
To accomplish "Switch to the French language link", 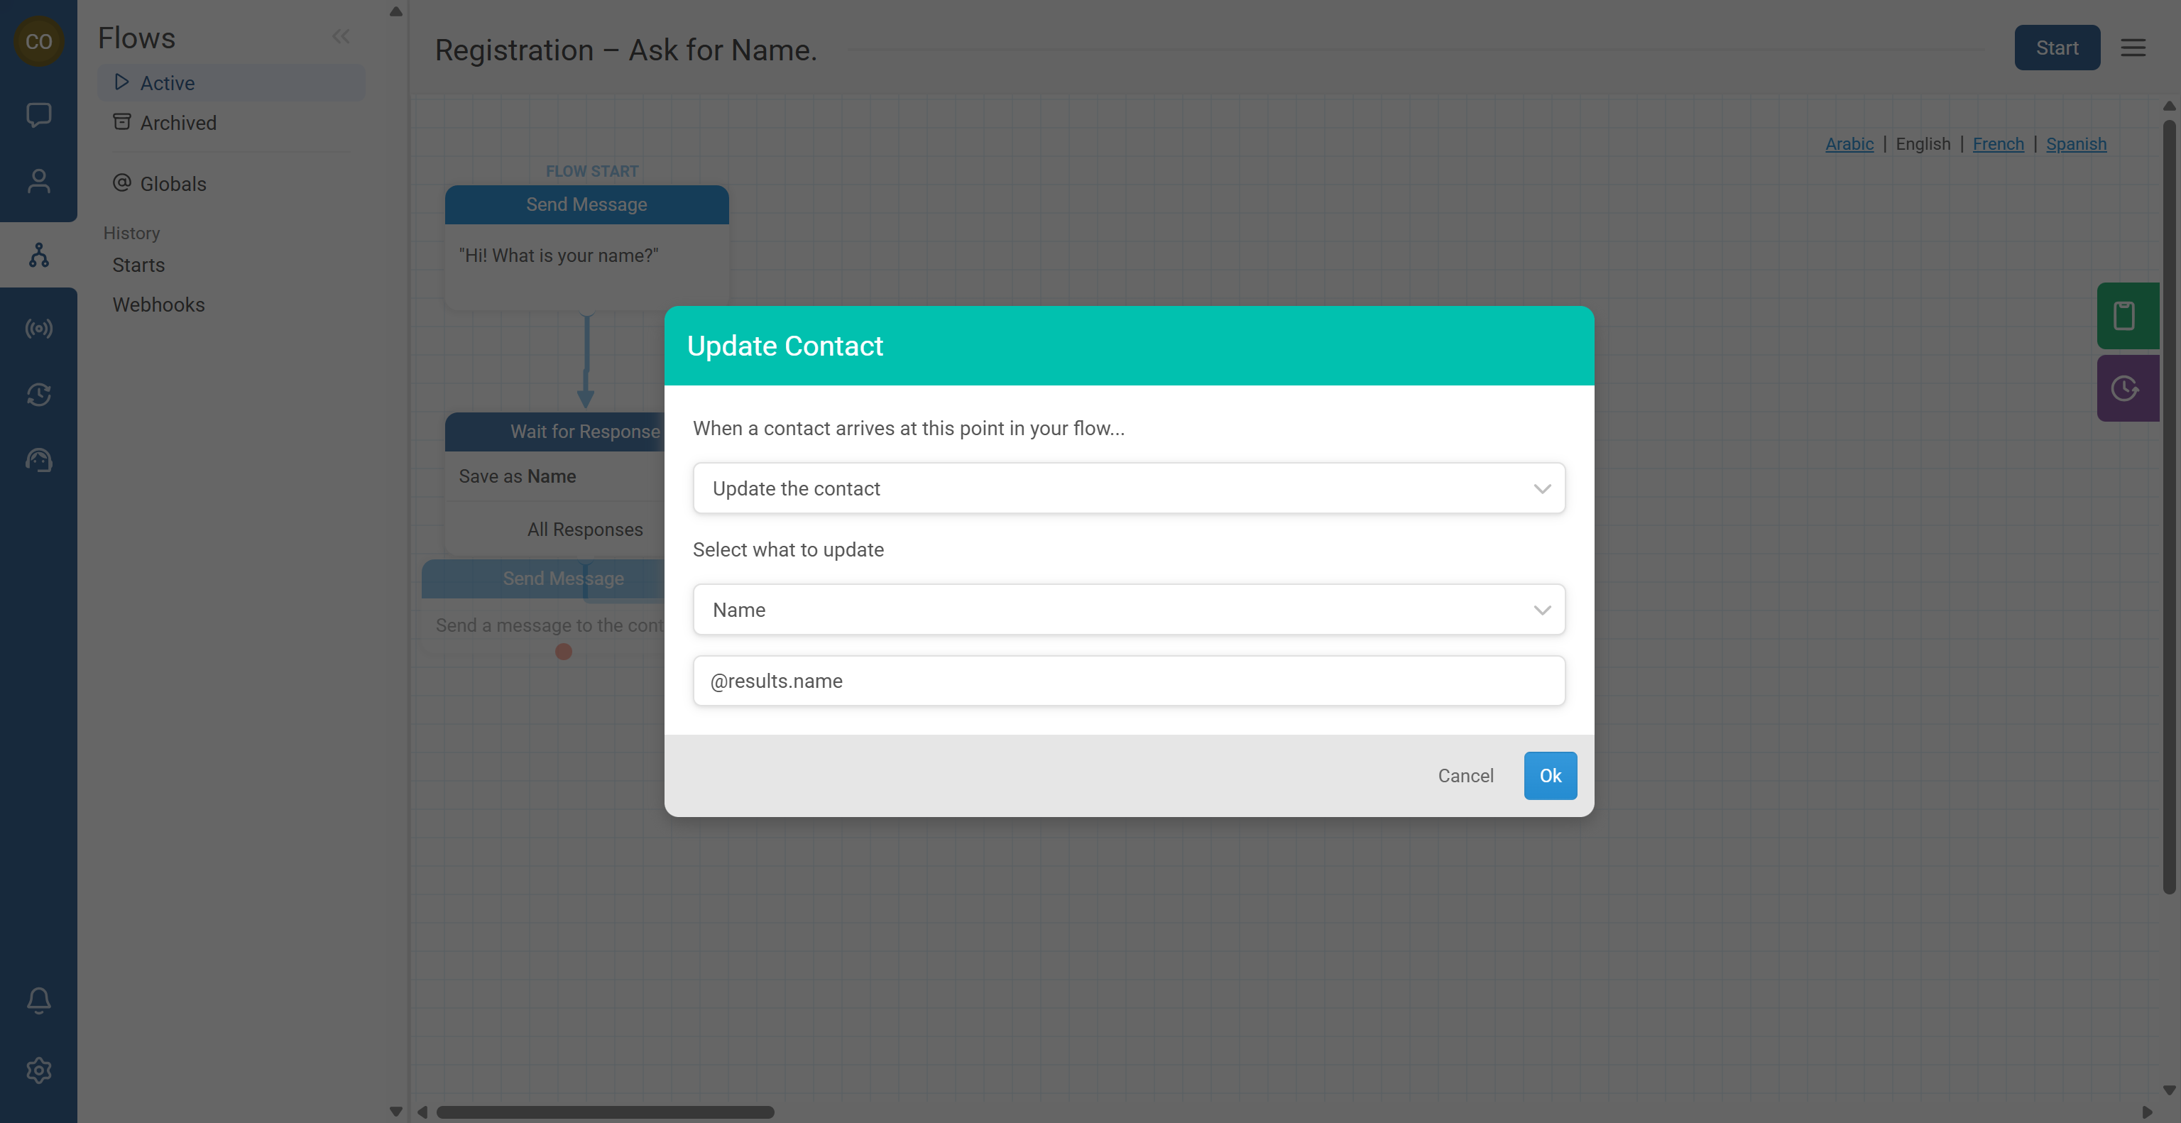I will click(x=1997, y=144).
